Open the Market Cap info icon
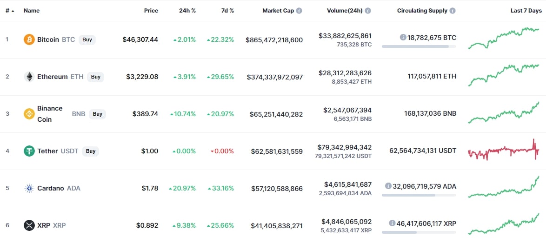Viewport: 546px width, 243px height. [299, 11]
